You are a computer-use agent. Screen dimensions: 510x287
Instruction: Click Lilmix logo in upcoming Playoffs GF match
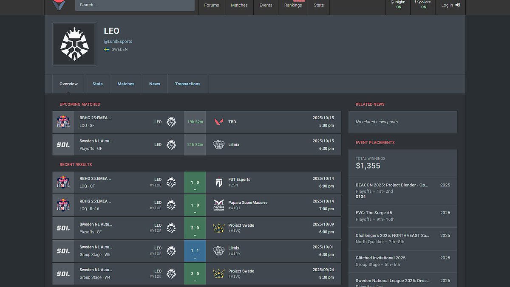click(219, 145)
